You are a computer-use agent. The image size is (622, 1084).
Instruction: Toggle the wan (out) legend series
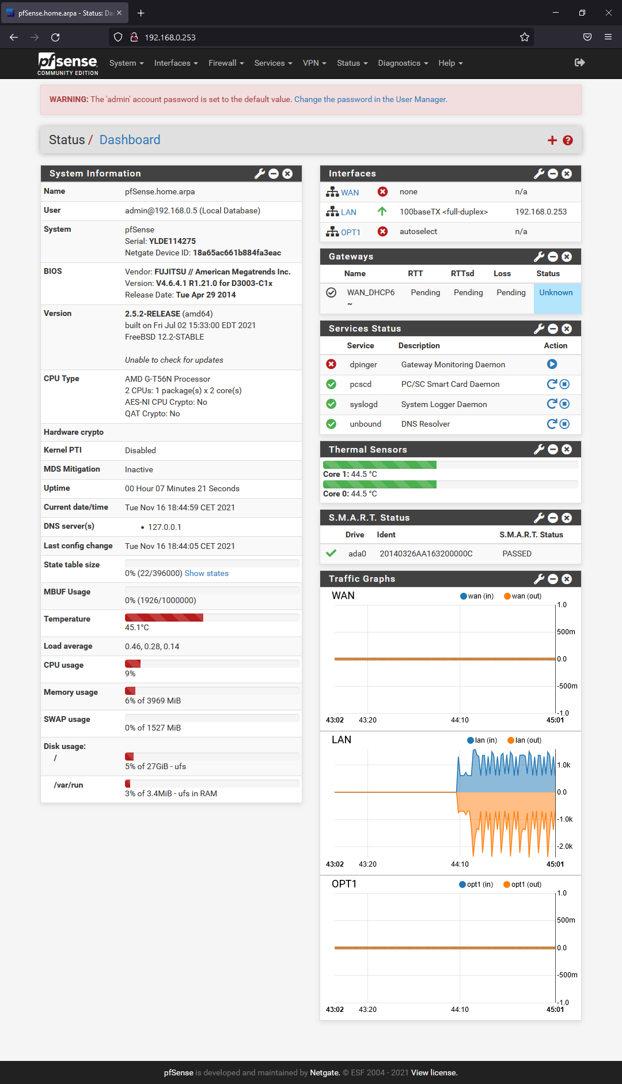(523, 596)
